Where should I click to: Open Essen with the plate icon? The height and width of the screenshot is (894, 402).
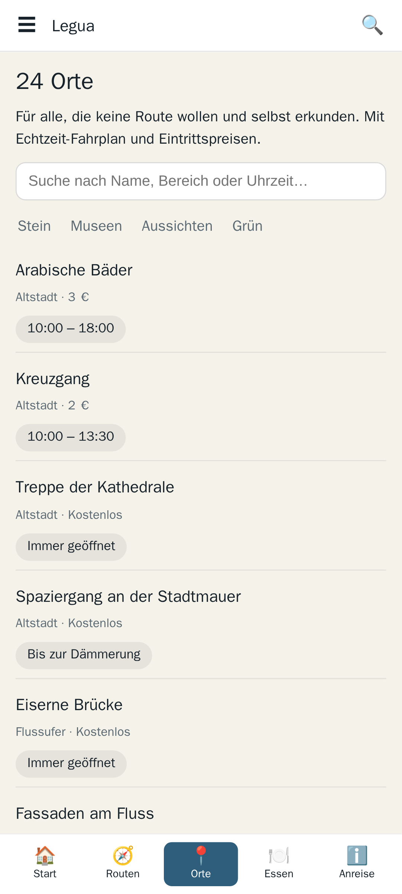click(x=279, y=864)
